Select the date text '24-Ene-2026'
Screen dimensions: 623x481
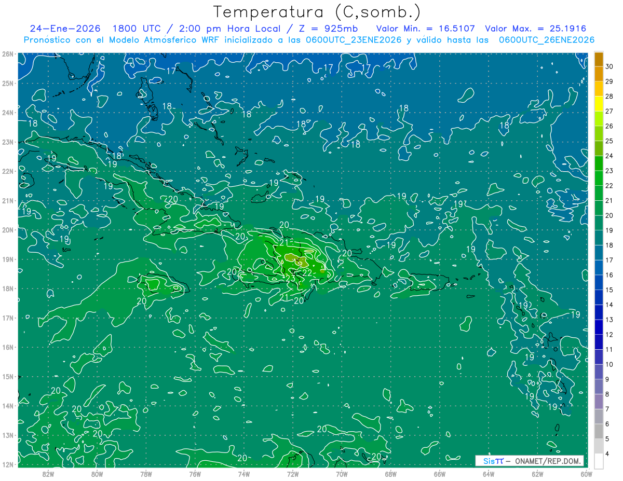point(65,29)
